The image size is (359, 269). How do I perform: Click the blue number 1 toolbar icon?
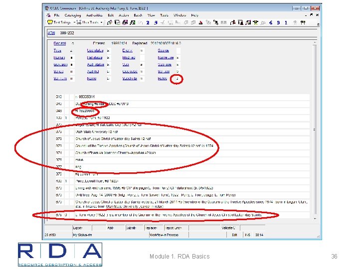(x=286, y=22)
